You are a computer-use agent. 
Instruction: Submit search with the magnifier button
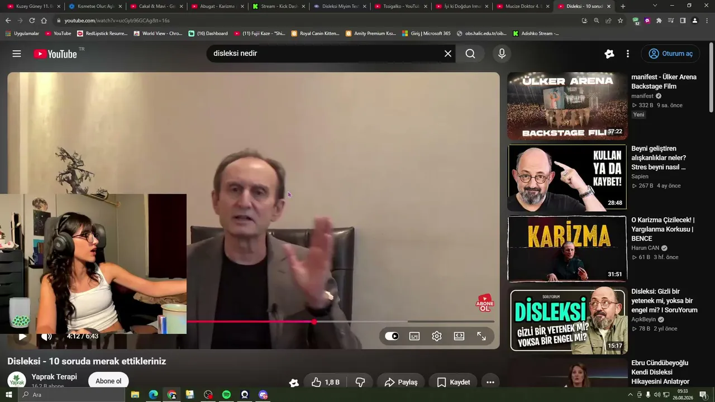coord(470,54)
